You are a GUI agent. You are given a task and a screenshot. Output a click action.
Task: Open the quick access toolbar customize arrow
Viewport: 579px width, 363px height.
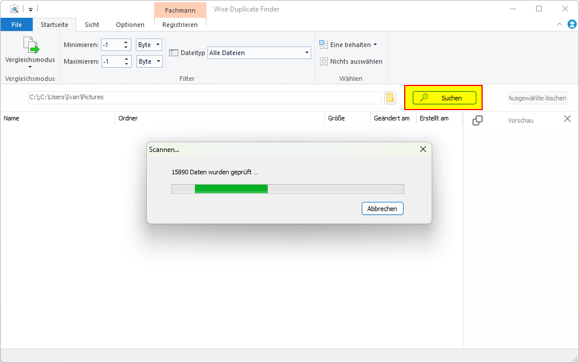(x=30, y=10)
